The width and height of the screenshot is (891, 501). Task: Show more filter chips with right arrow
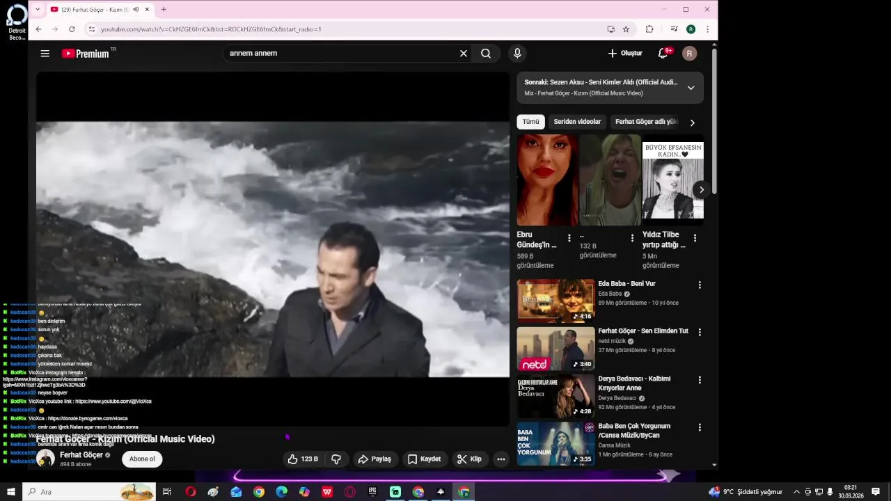692,122
